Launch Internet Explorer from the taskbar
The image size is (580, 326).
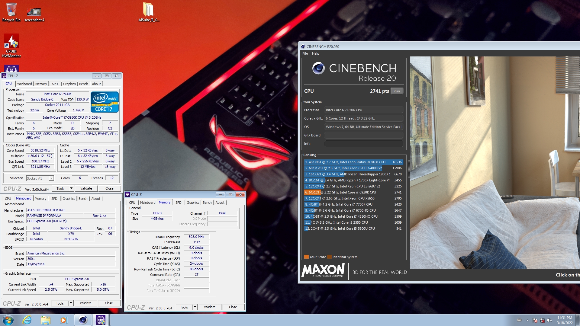click(x=27, y=320)
